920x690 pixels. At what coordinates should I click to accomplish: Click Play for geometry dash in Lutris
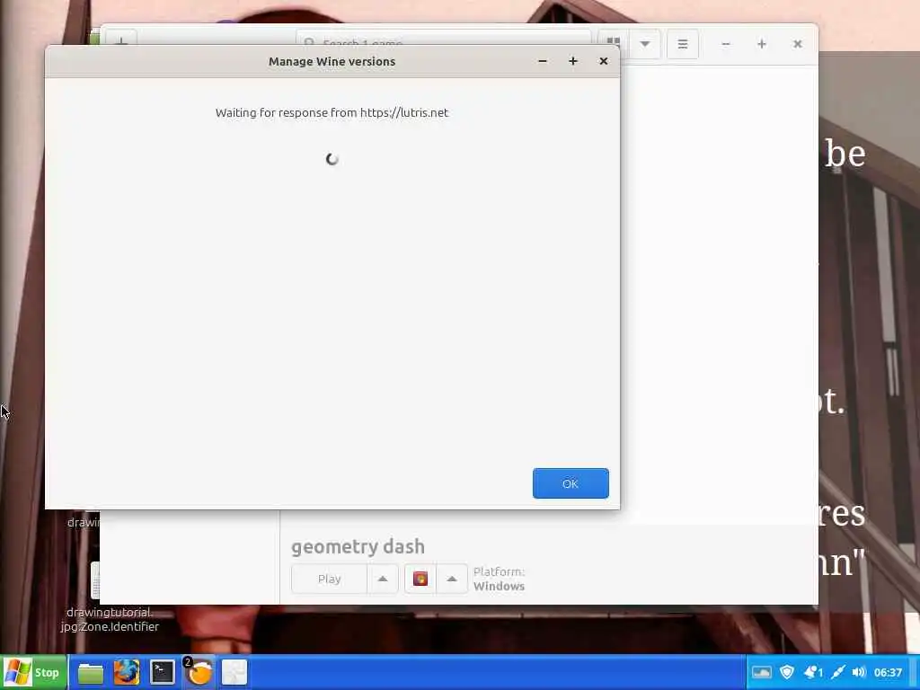329,579
